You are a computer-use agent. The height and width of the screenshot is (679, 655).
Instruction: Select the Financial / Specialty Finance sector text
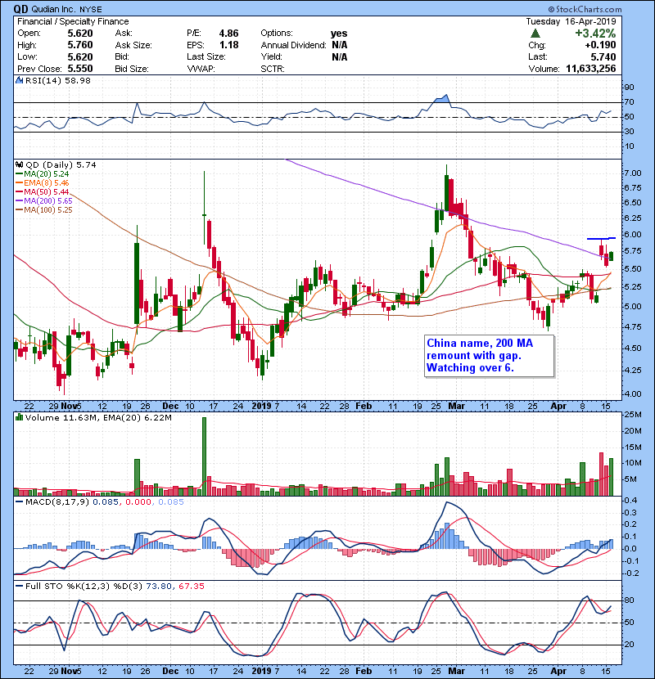pyautogui.click(x=73, y=21)
